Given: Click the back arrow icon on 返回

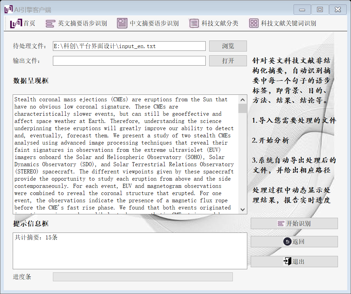Looking at the screenshot, I should [x=287, y=242].
